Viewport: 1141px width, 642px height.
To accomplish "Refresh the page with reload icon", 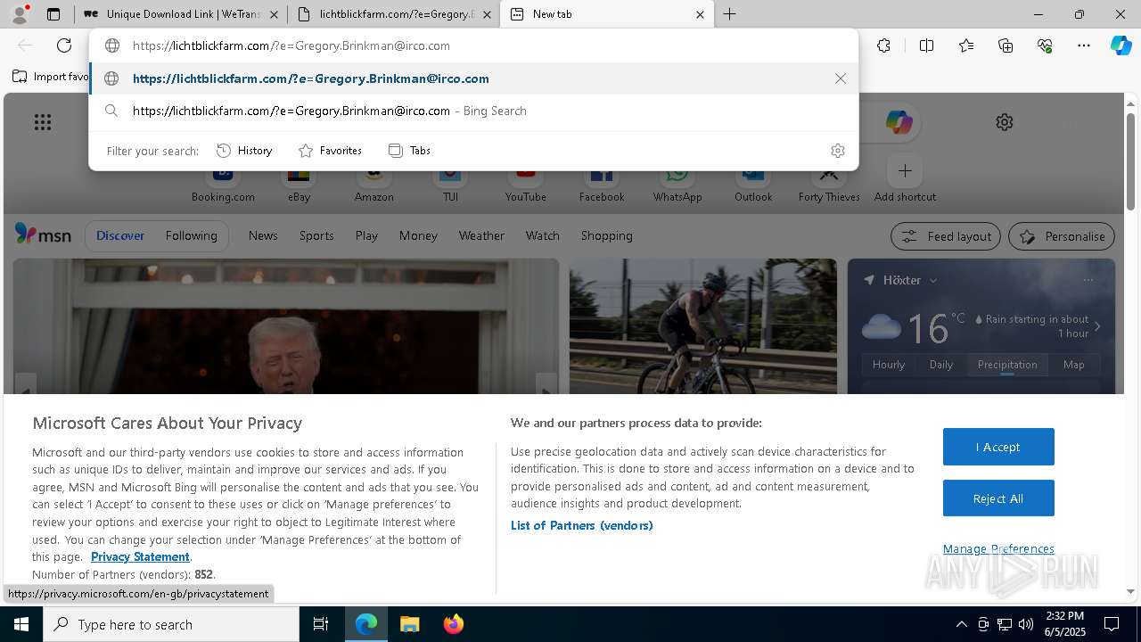I will coord(64,45).
